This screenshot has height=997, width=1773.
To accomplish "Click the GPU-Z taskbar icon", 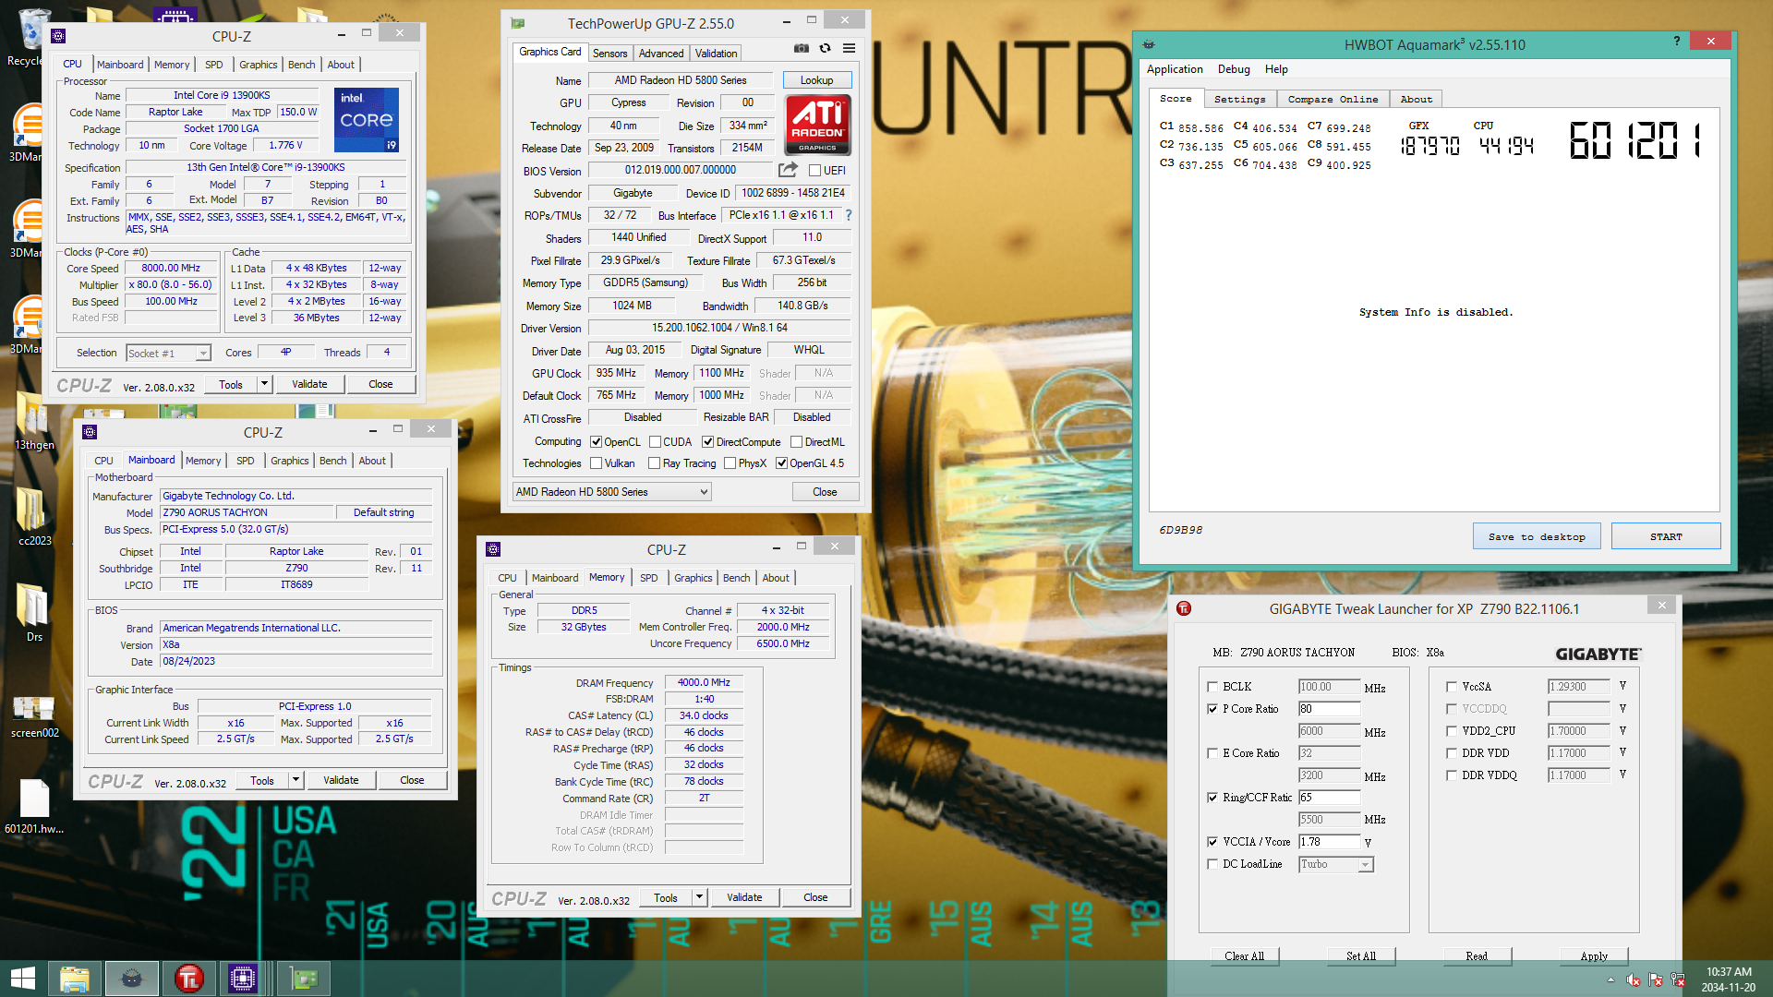I will tap(304, 979).
